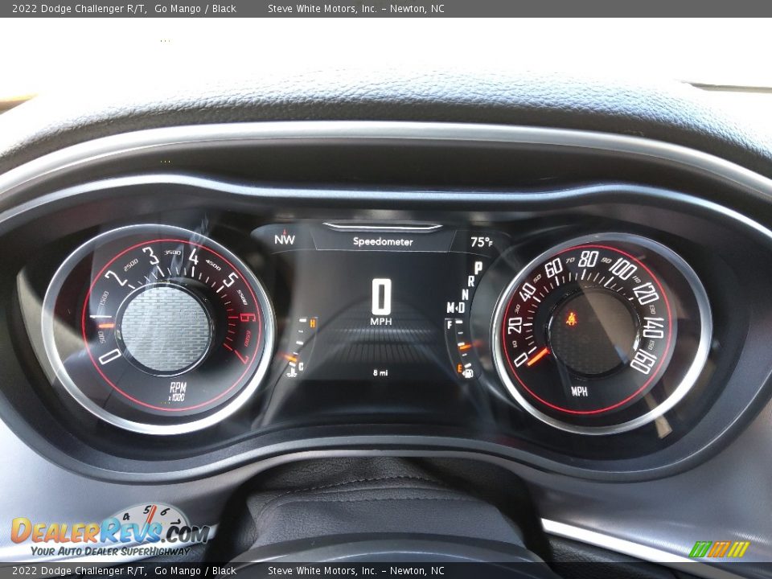Click 'Steve White Motors, Inc.' in the footer caption
This screenshot has width=772, height=579.
point(322,571)
